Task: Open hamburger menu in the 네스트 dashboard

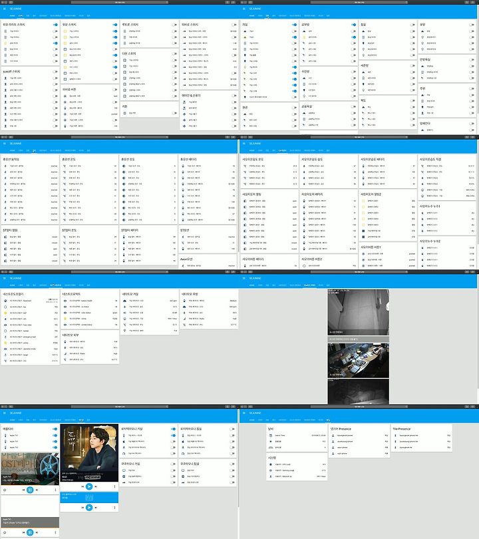Action: click(x=5, y=278)
